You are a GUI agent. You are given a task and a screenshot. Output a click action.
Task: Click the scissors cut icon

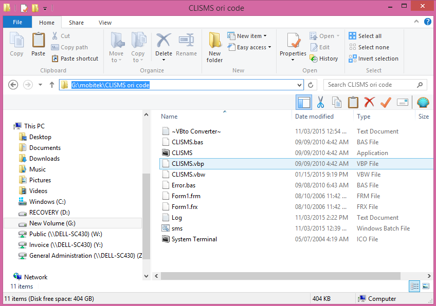(320, 102)
